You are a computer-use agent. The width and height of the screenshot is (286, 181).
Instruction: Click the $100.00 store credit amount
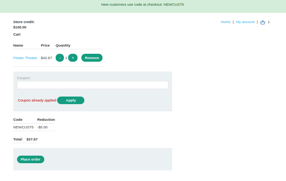20,27
